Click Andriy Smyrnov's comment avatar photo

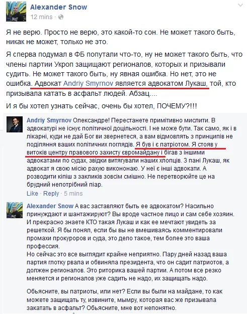pyautogui.click(x=15, y=124)
